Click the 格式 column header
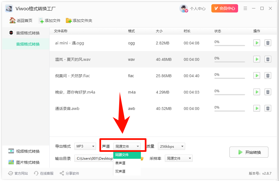This screenshot has width=279, height=181. click(x=131, y=31)
